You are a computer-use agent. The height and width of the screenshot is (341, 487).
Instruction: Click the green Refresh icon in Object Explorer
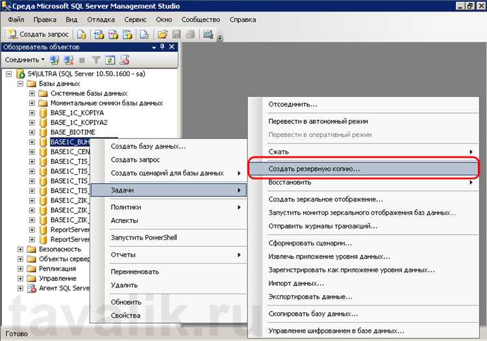point(110,60)
